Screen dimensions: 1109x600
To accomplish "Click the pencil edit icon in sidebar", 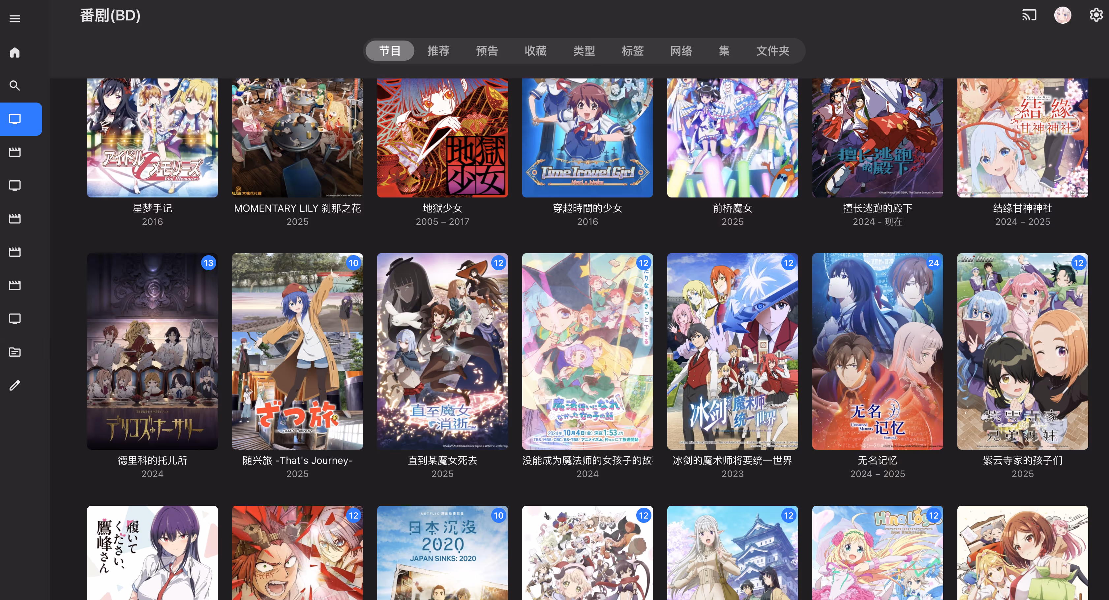I will coord(15,385).
